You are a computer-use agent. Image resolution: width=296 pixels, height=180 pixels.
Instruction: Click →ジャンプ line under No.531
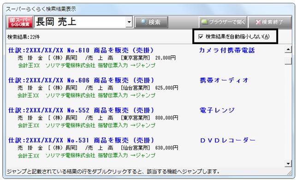click(87, 156)
